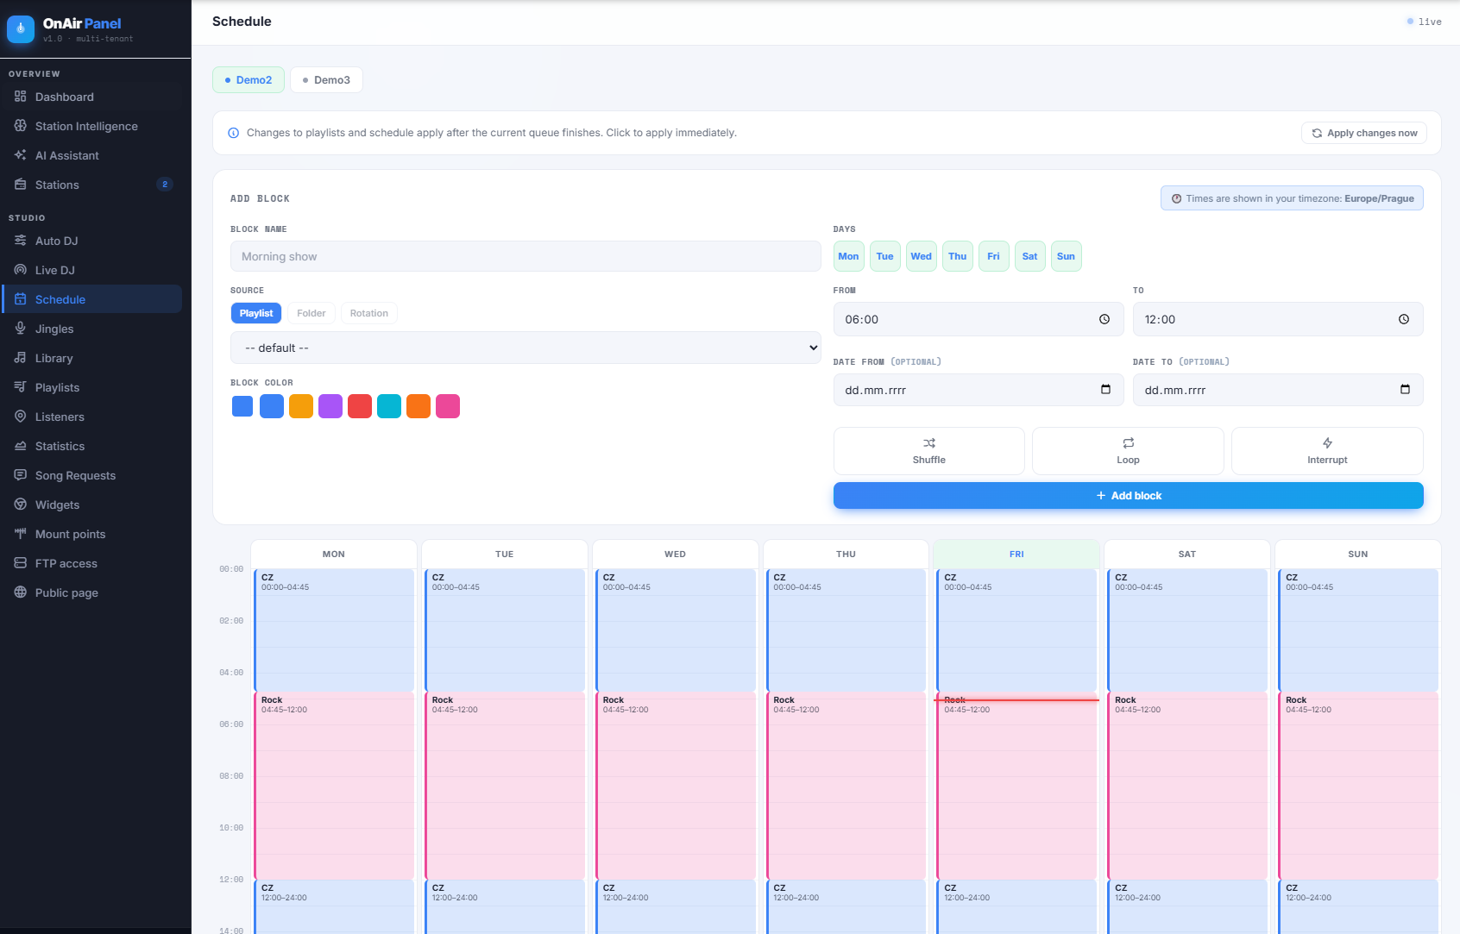
Task: Pick the red block color
Action: point(360,406)
